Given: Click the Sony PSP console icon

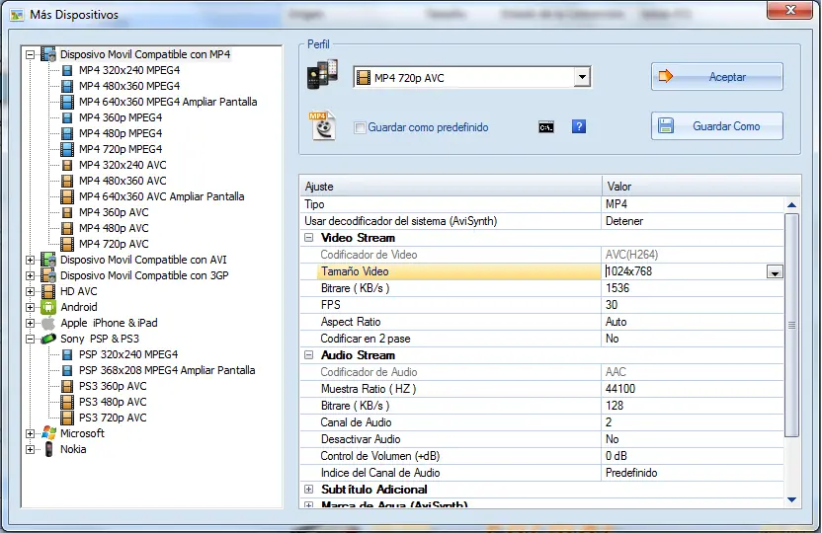Looking at the screenshot, I should 48,339.
